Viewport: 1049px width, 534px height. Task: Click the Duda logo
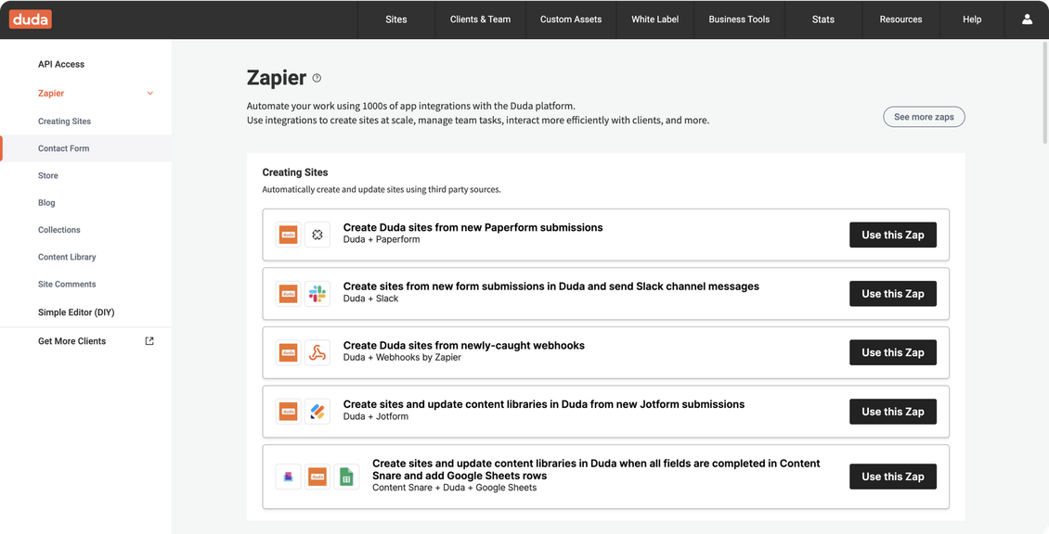30,19
